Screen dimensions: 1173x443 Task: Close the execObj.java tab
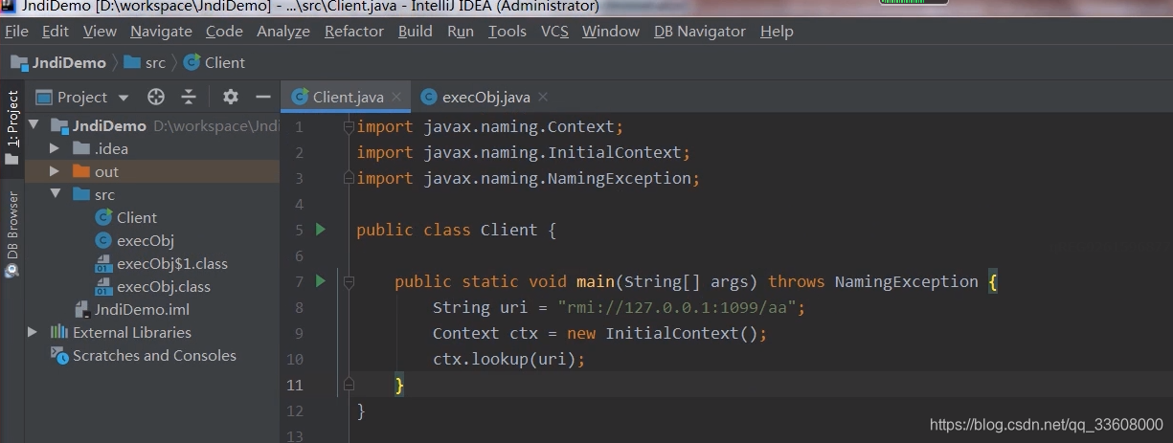(543, 97)
